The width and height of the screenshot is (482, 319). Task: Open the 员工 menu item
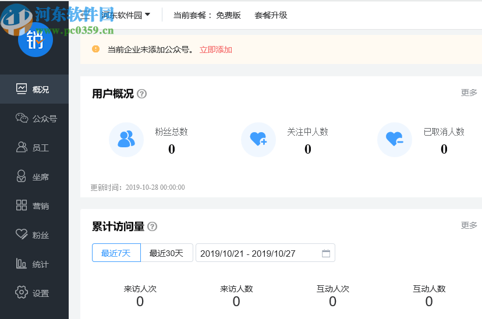click(x=34, y=147)
